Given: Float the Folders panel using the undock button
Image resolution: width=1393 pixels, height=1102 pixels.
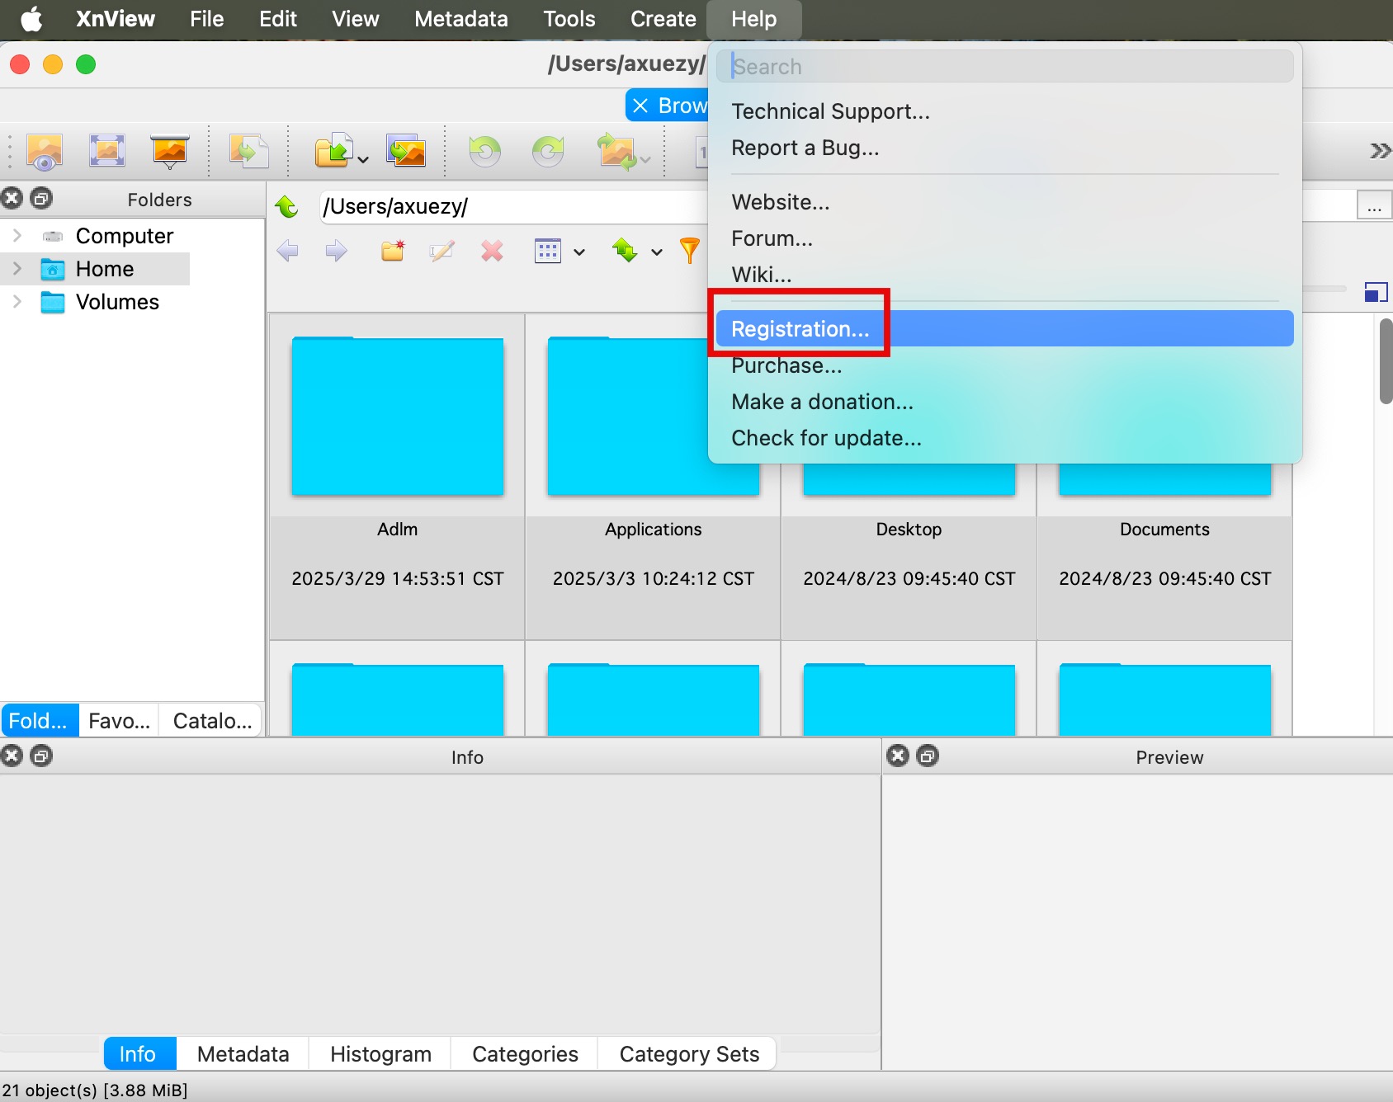Looking at the screenshot, I should coord(41,199).
